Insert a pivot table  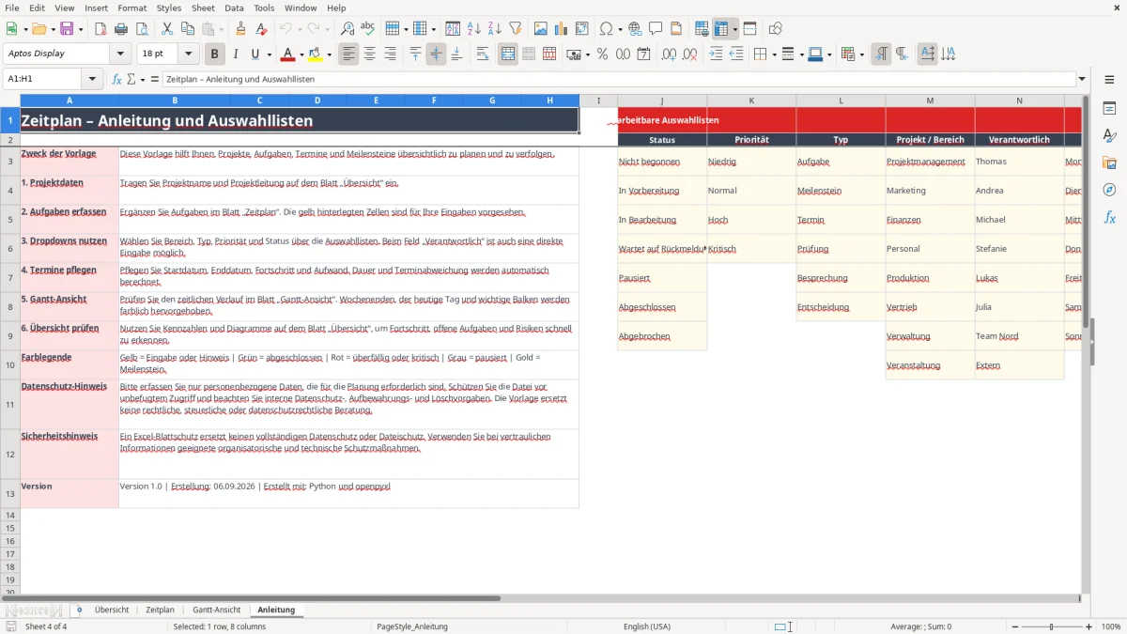[x=582, y=29]
